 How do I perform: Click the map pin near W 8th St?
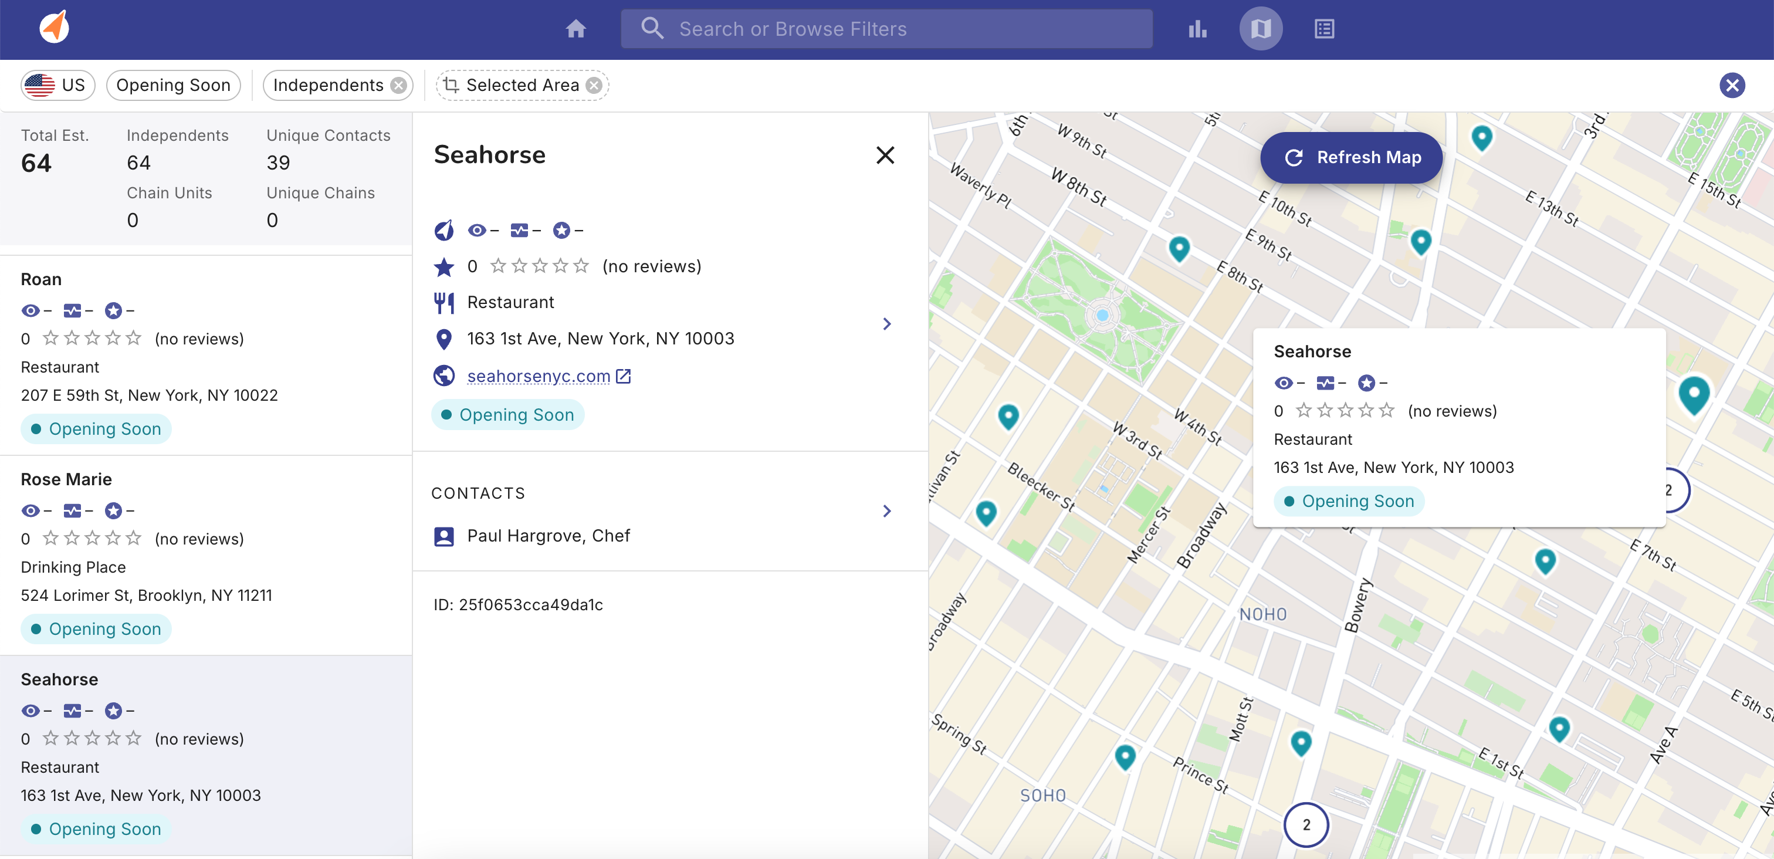point(1179,247)
